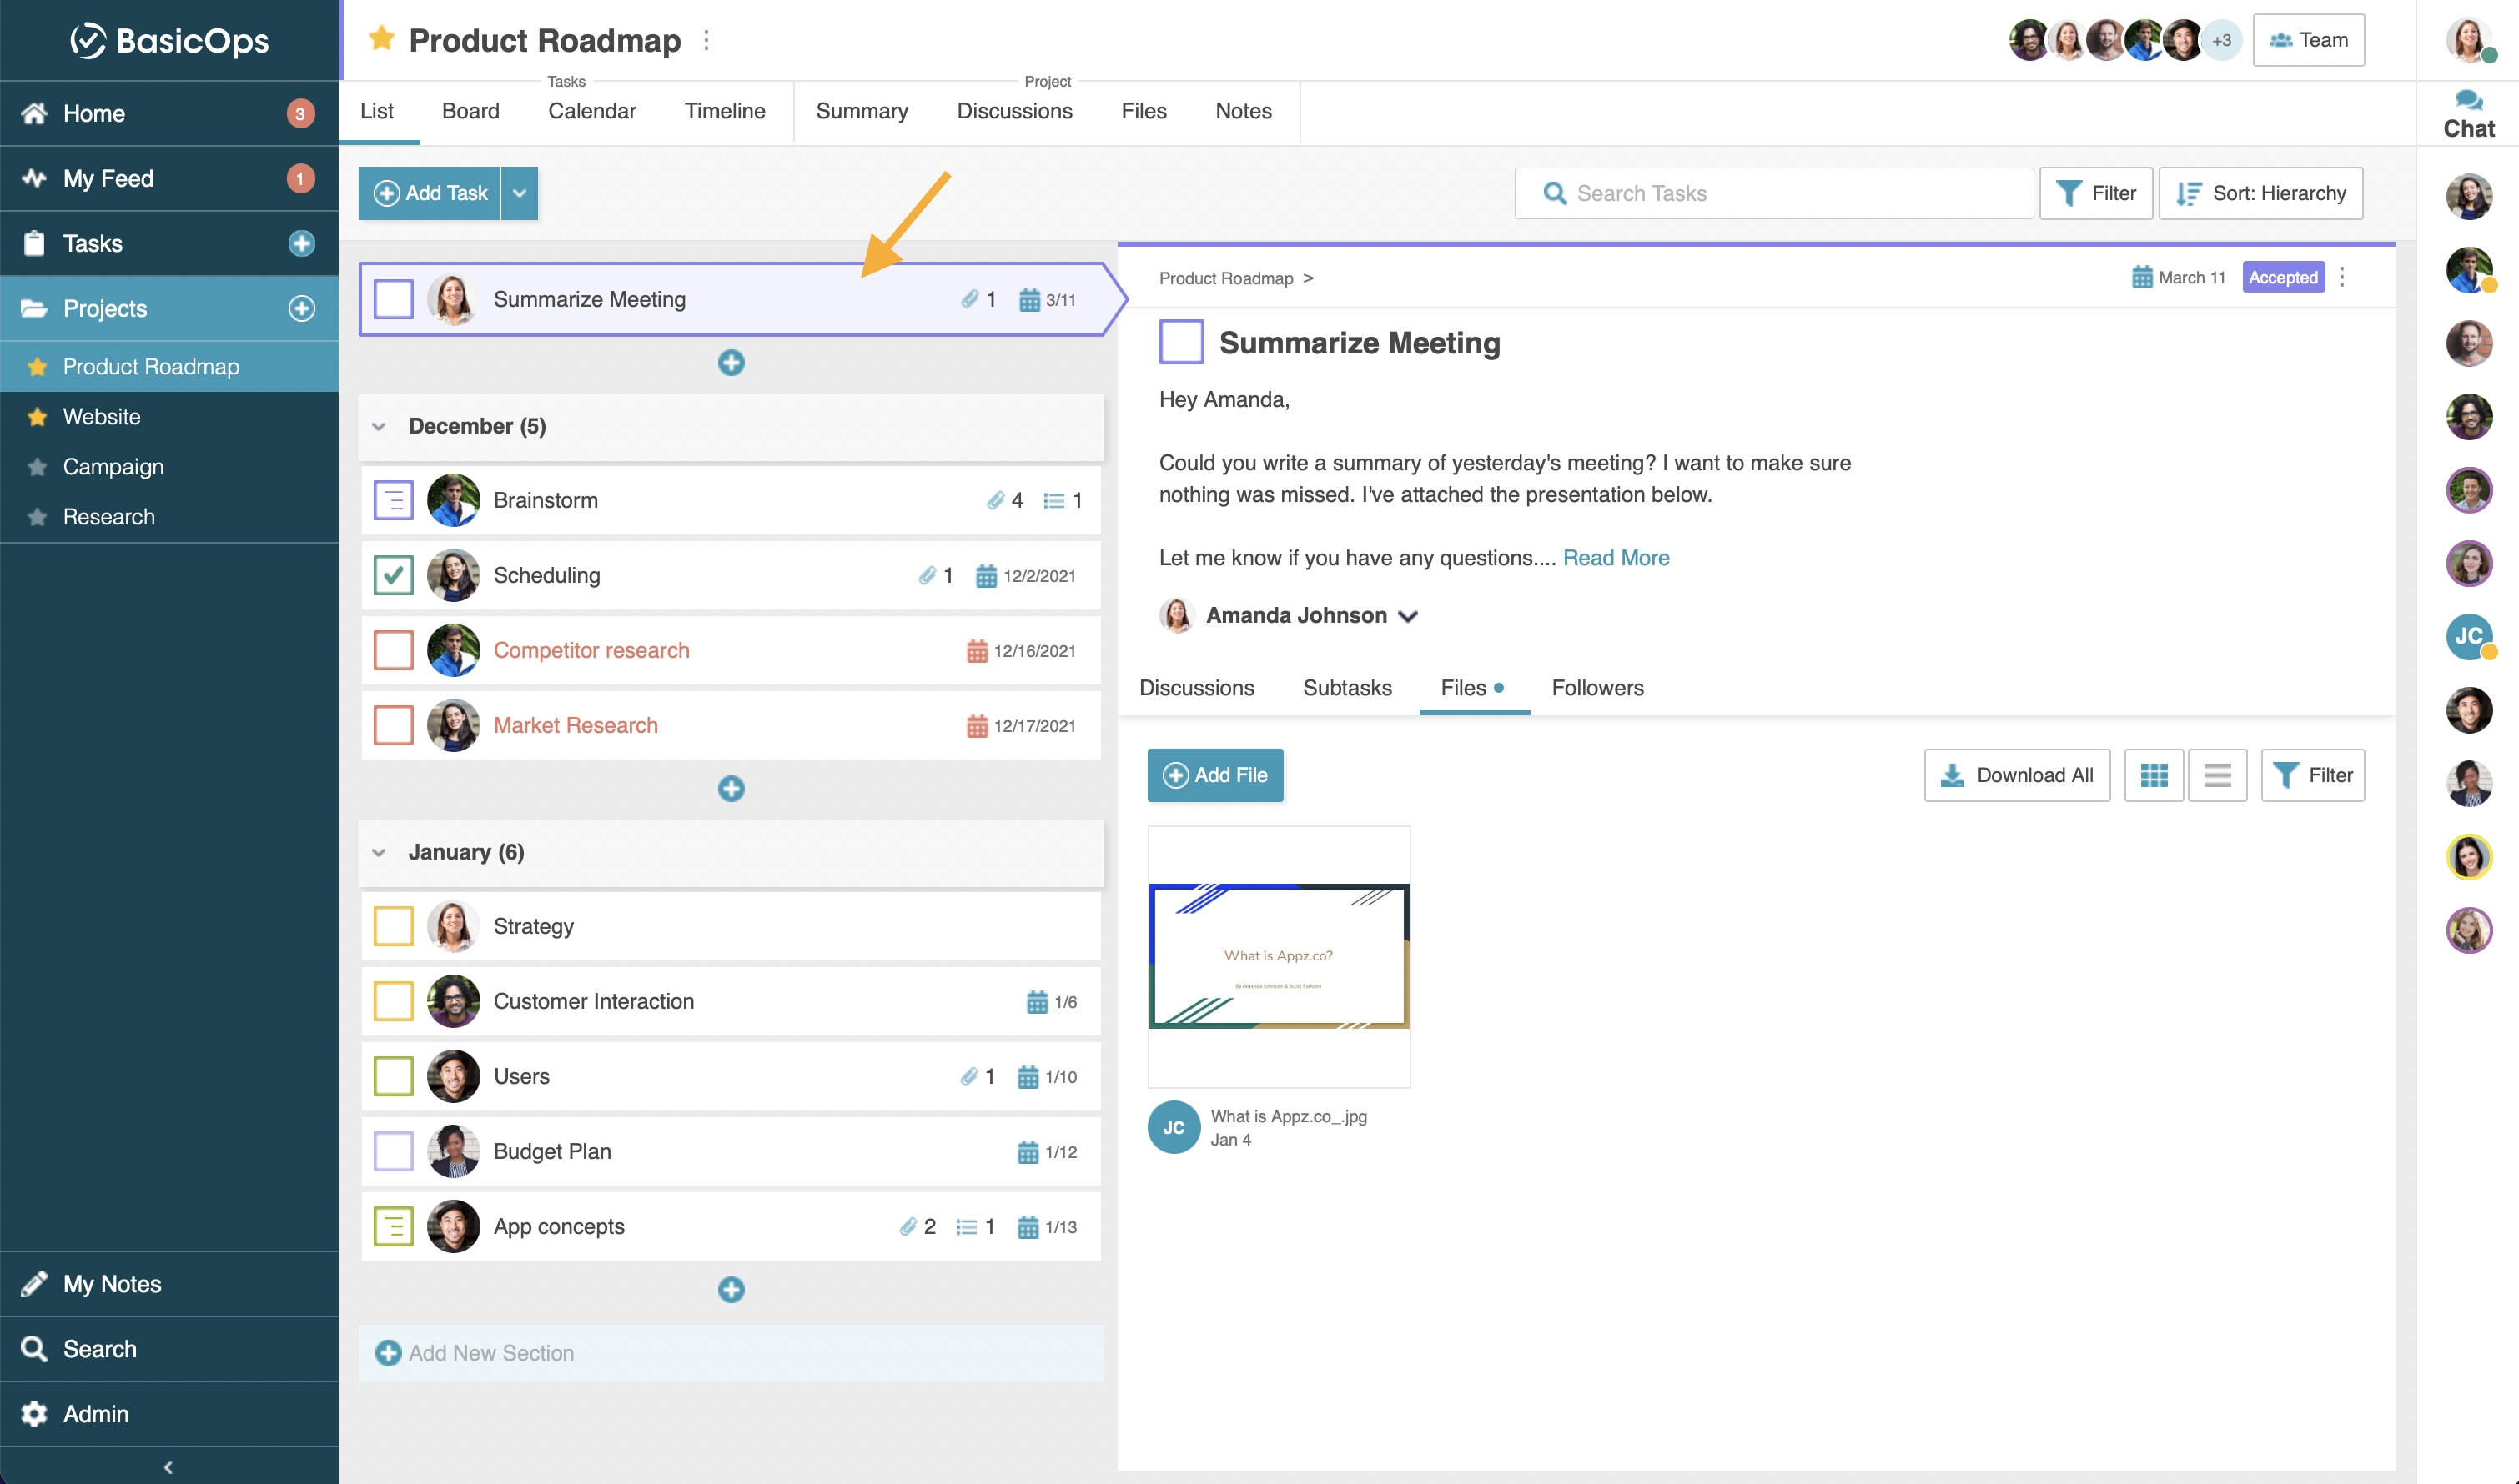Collapse the December section

[380, 427]
